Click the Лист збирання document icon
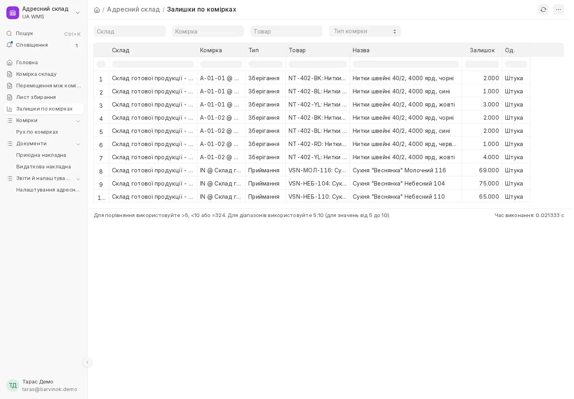Viewport: 574px width, 399px height. tap(10, 97)
